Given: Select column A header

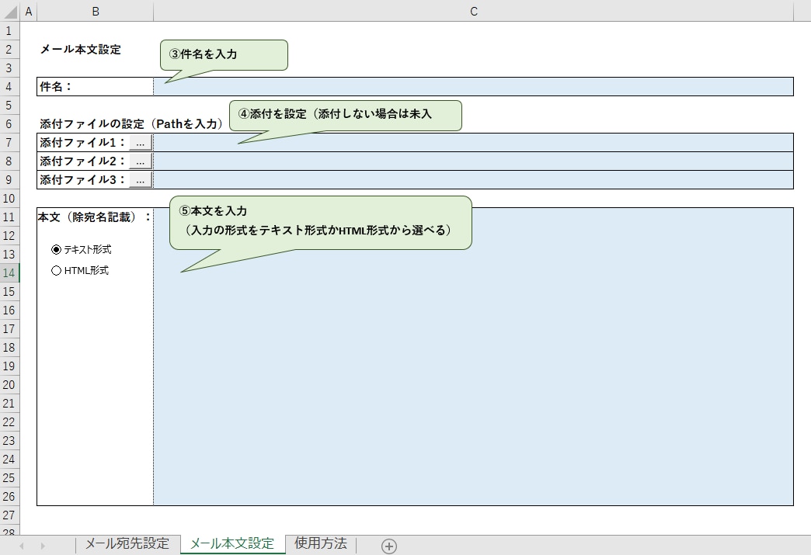Looking at the screenshot, I should [x=29, y=11].
